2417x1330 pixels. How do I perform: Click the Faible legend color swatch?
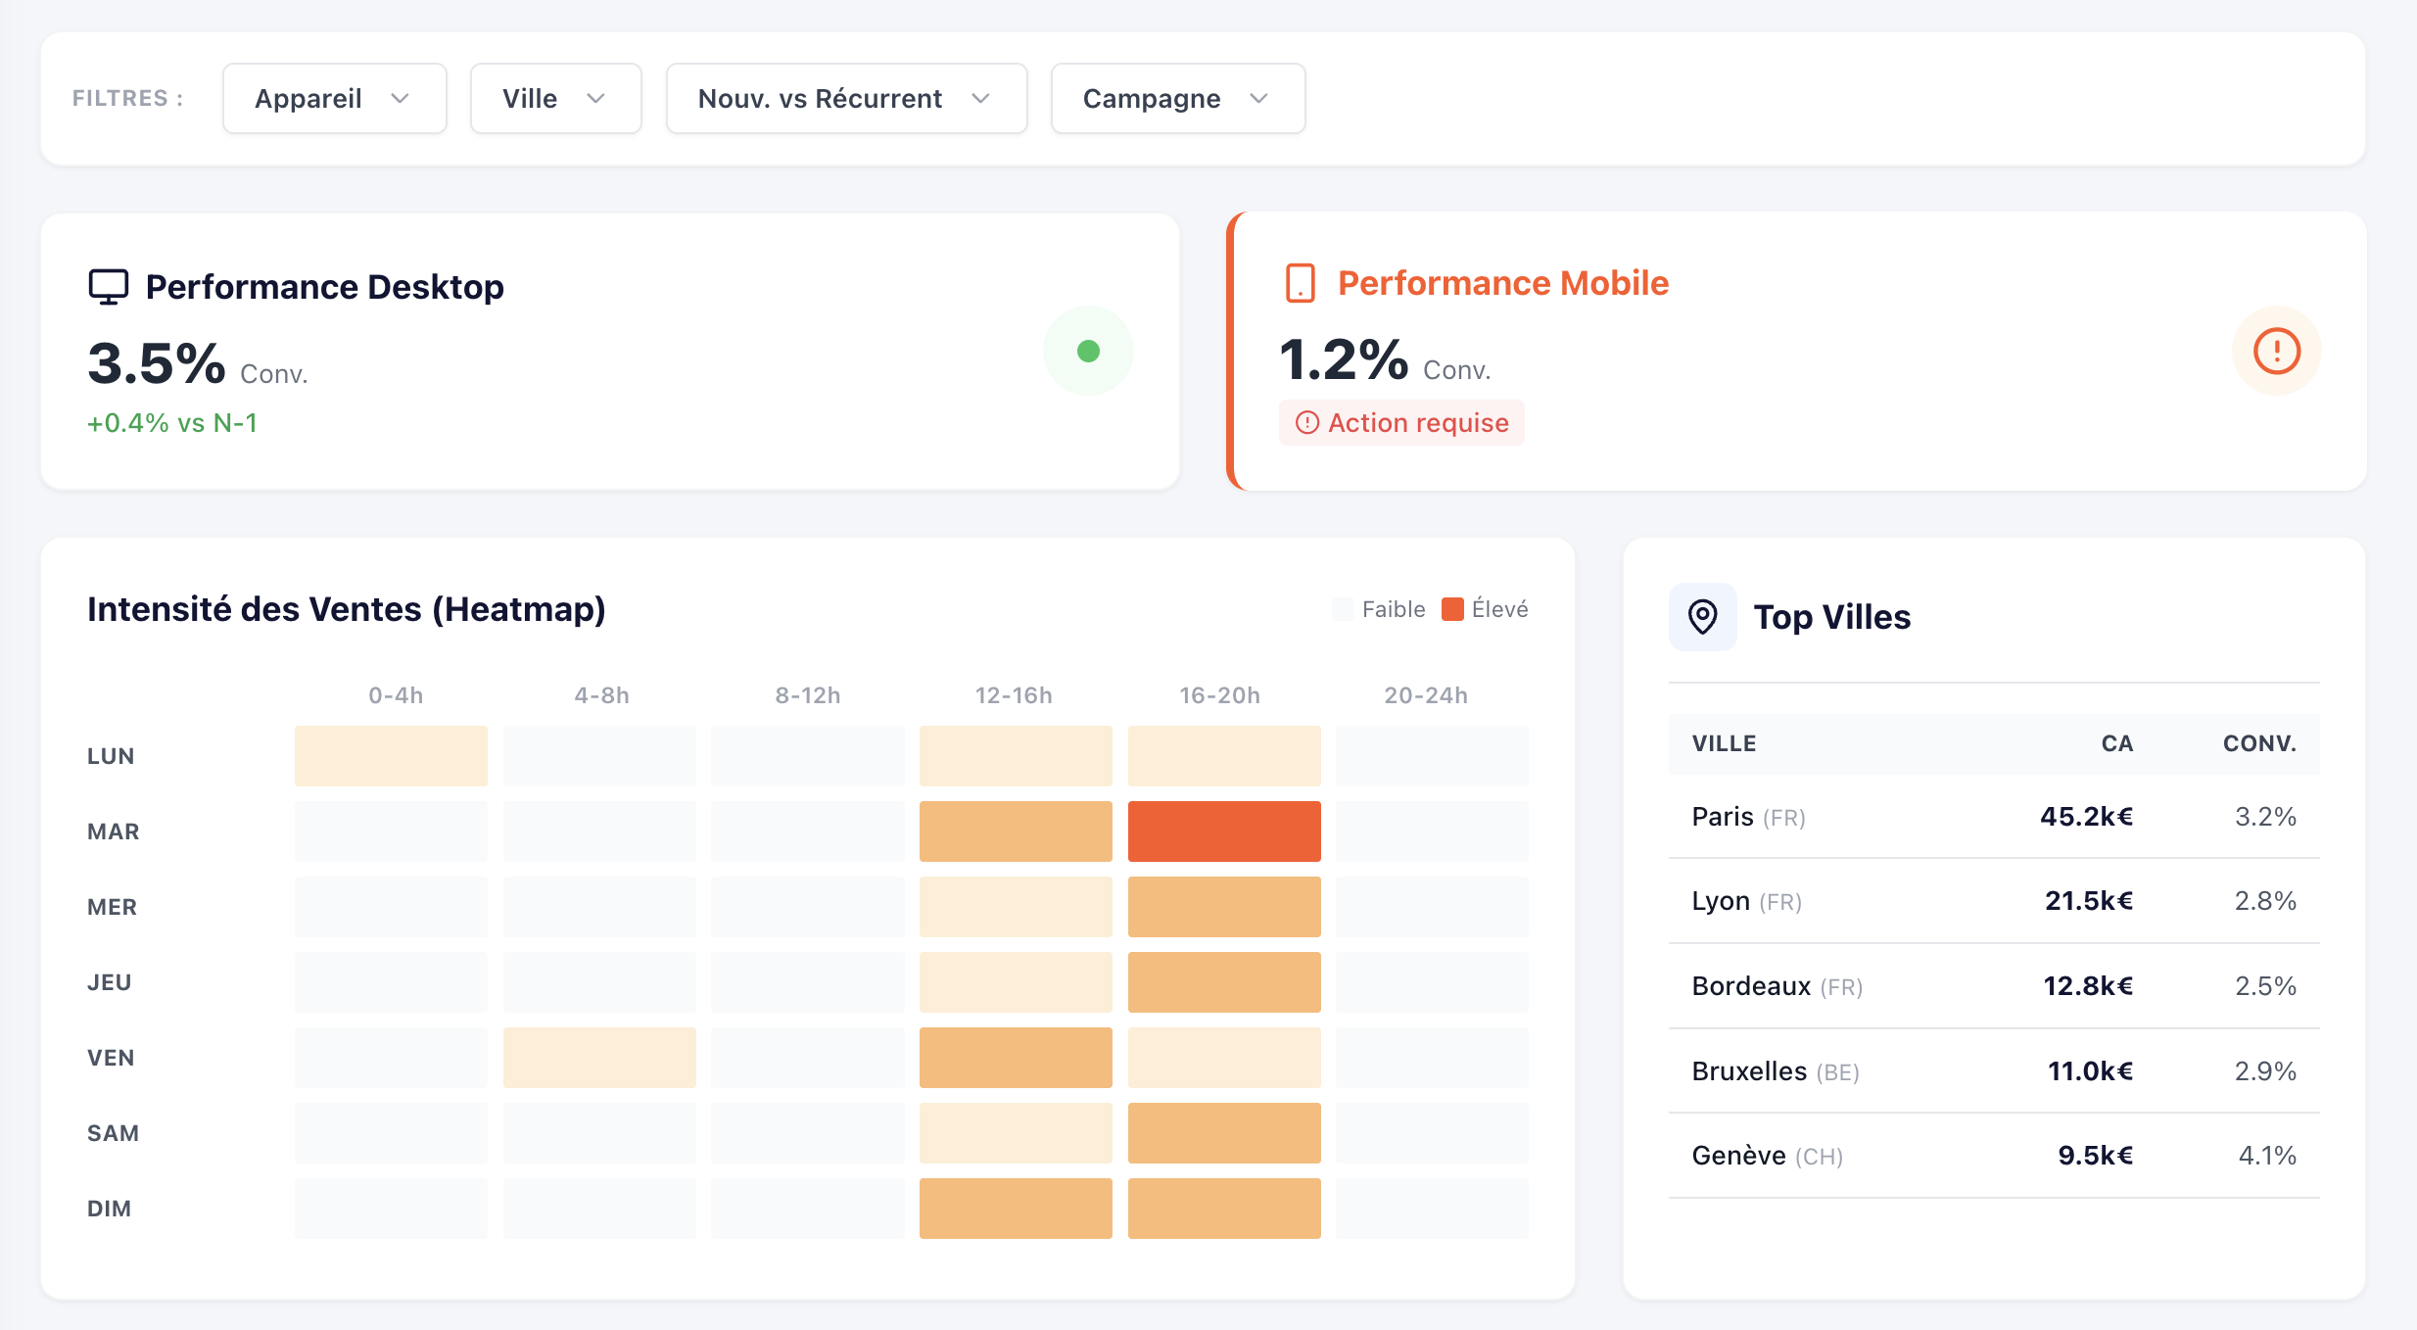[x=1343, y=609]
